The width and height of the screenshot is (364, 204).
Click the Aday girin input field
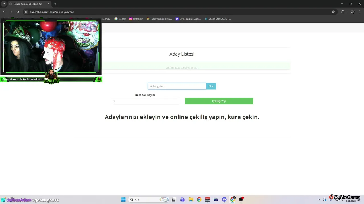click(x=177, y=86)
